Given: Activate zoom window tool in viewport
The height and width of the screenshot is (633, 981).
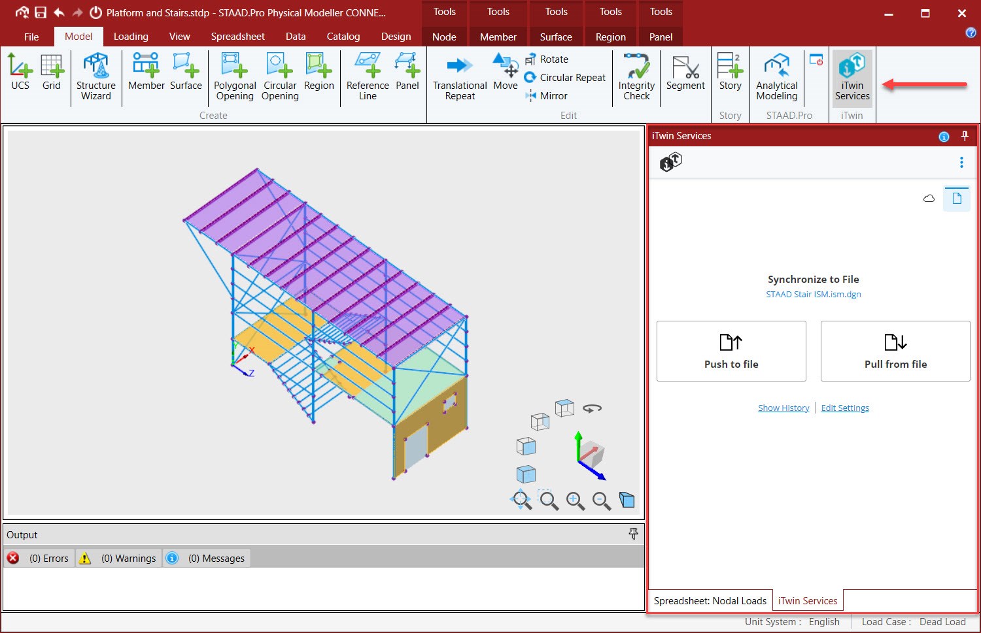Looking at the screenshot, I should (548, 500).
